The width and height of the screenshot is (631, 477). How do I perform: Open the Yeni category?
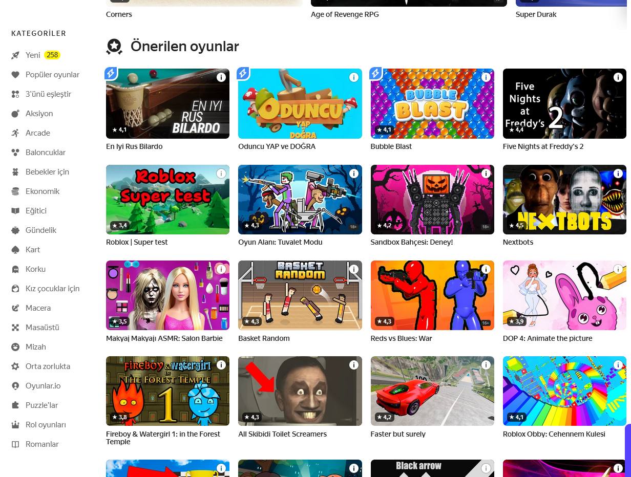(x=33, y=55)
